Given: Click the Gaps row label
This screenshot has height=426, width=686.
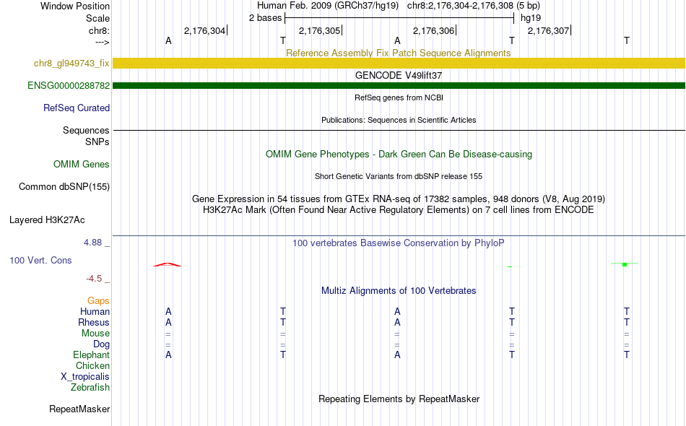Looking at the screenshot, I should point(98,301).
